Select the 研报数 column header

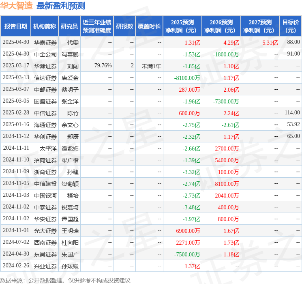(124, 26)
